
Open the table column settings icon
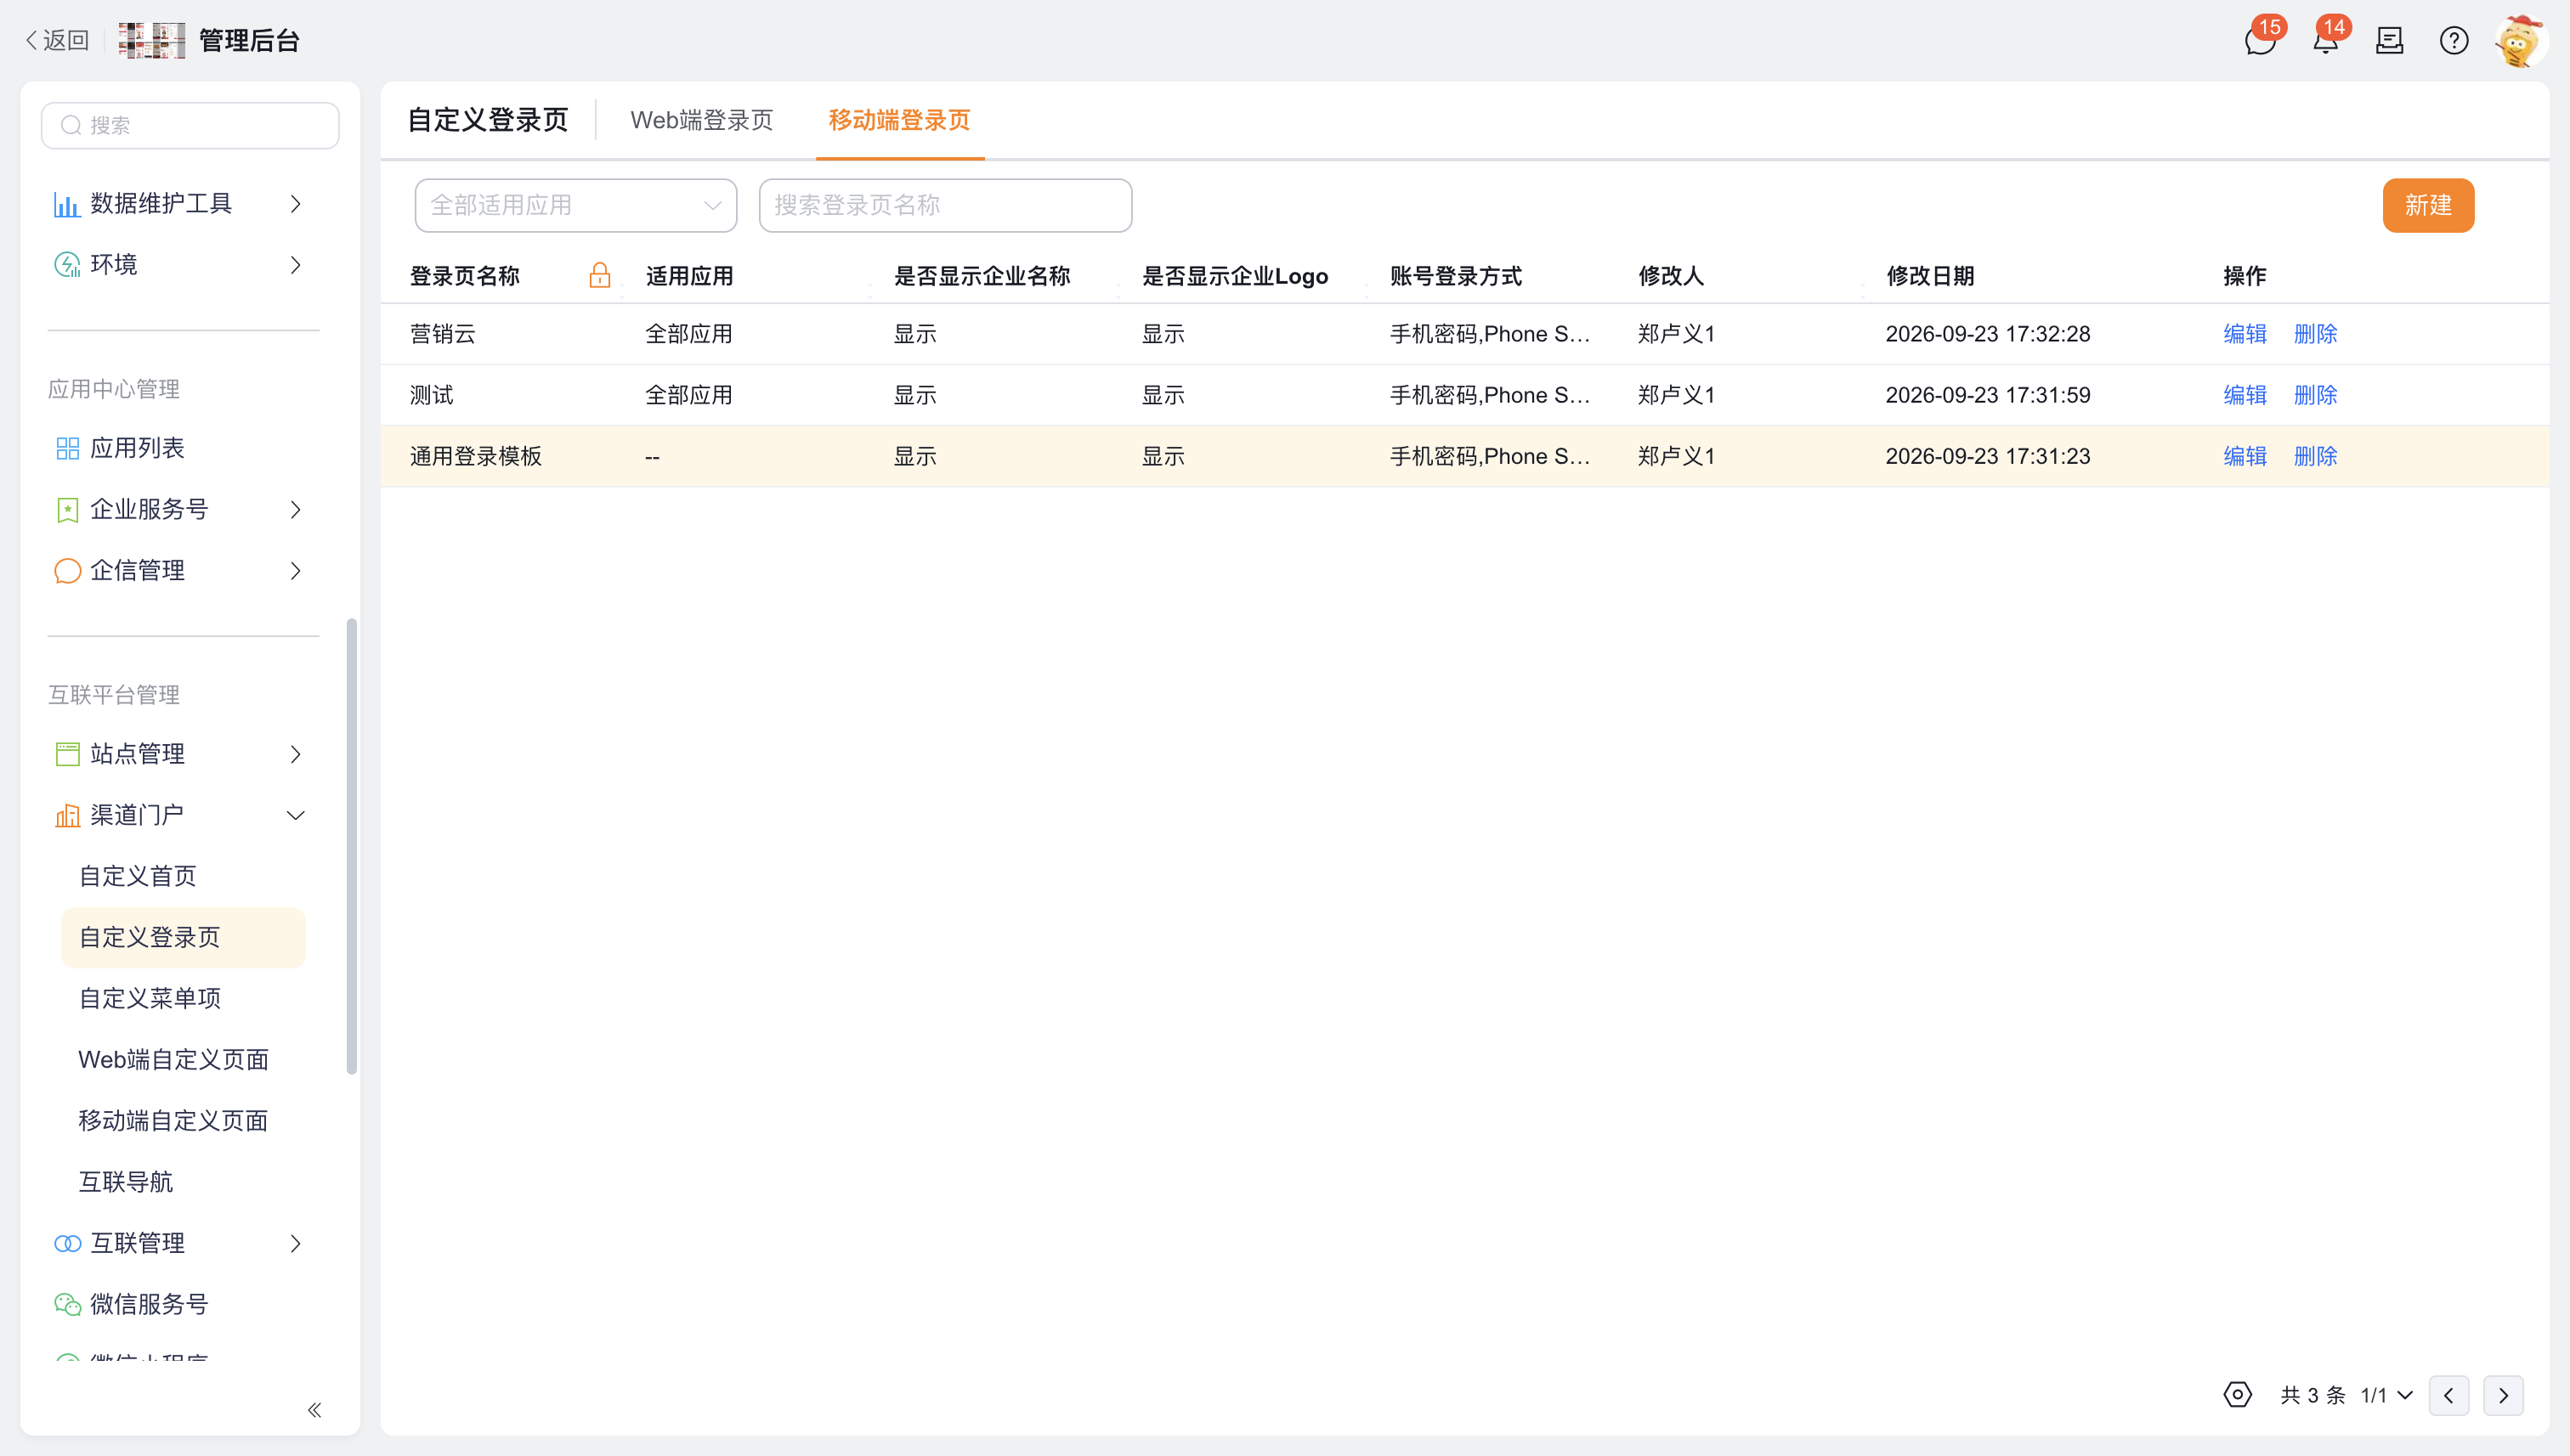click(x=2238, y=1394)
